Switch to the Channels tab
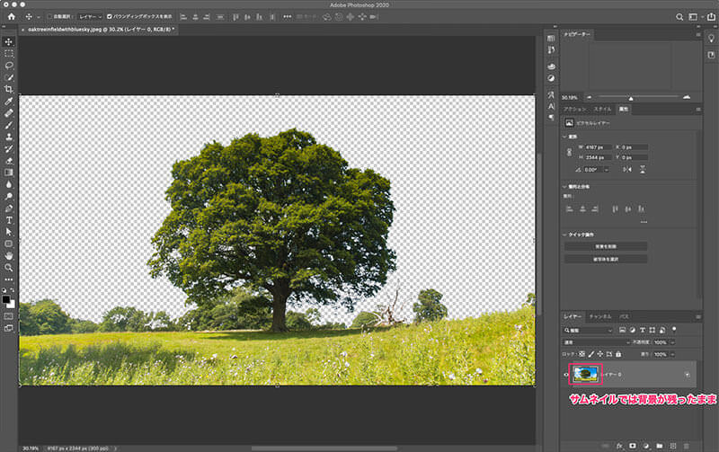 coord(600,317)
